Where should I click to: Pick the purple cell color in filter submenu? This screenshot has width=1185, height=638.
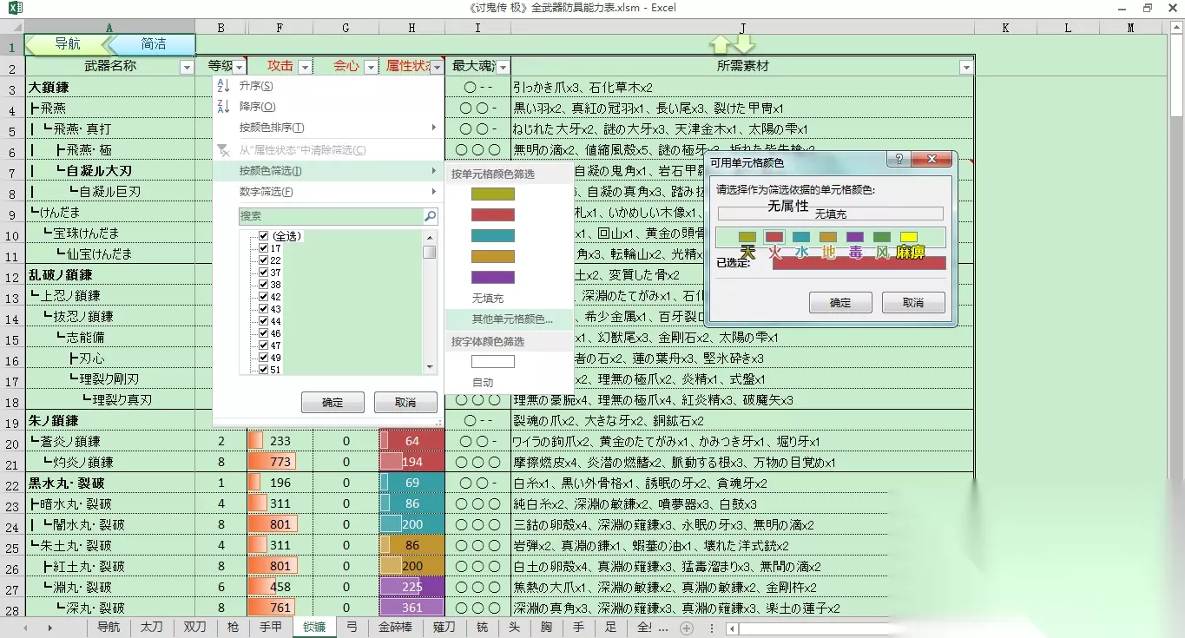493,277
